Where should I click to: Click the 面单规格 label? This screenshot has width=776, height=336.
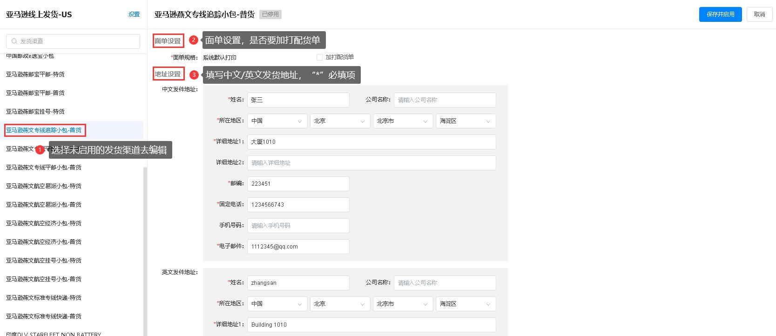tap(185, 57)
